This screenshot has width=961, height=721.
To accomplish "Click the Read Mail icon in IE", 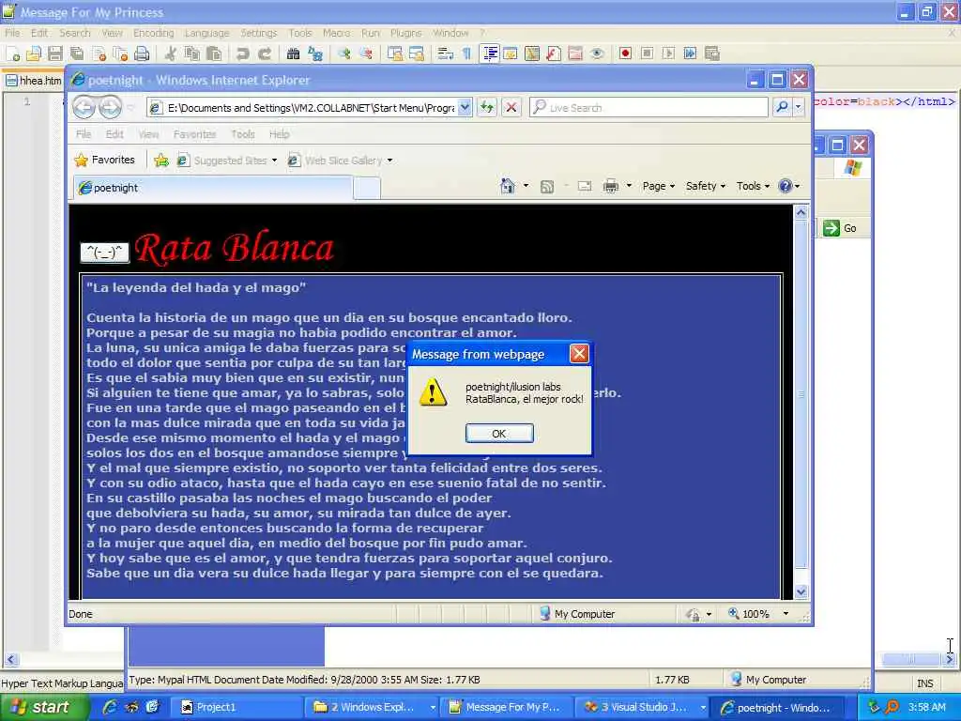I will pos(585,186).
